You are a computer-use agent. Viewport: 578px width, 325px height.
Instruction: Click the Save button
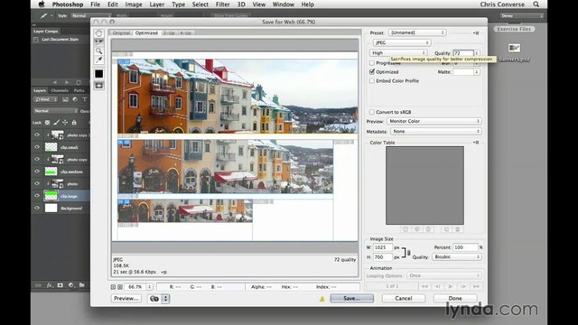351,299
